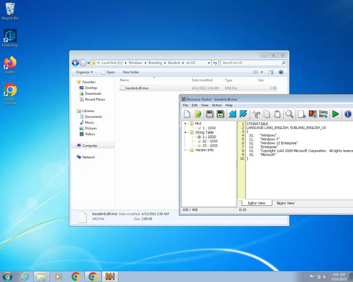Switch to the Binary View tab

(285, 203)
